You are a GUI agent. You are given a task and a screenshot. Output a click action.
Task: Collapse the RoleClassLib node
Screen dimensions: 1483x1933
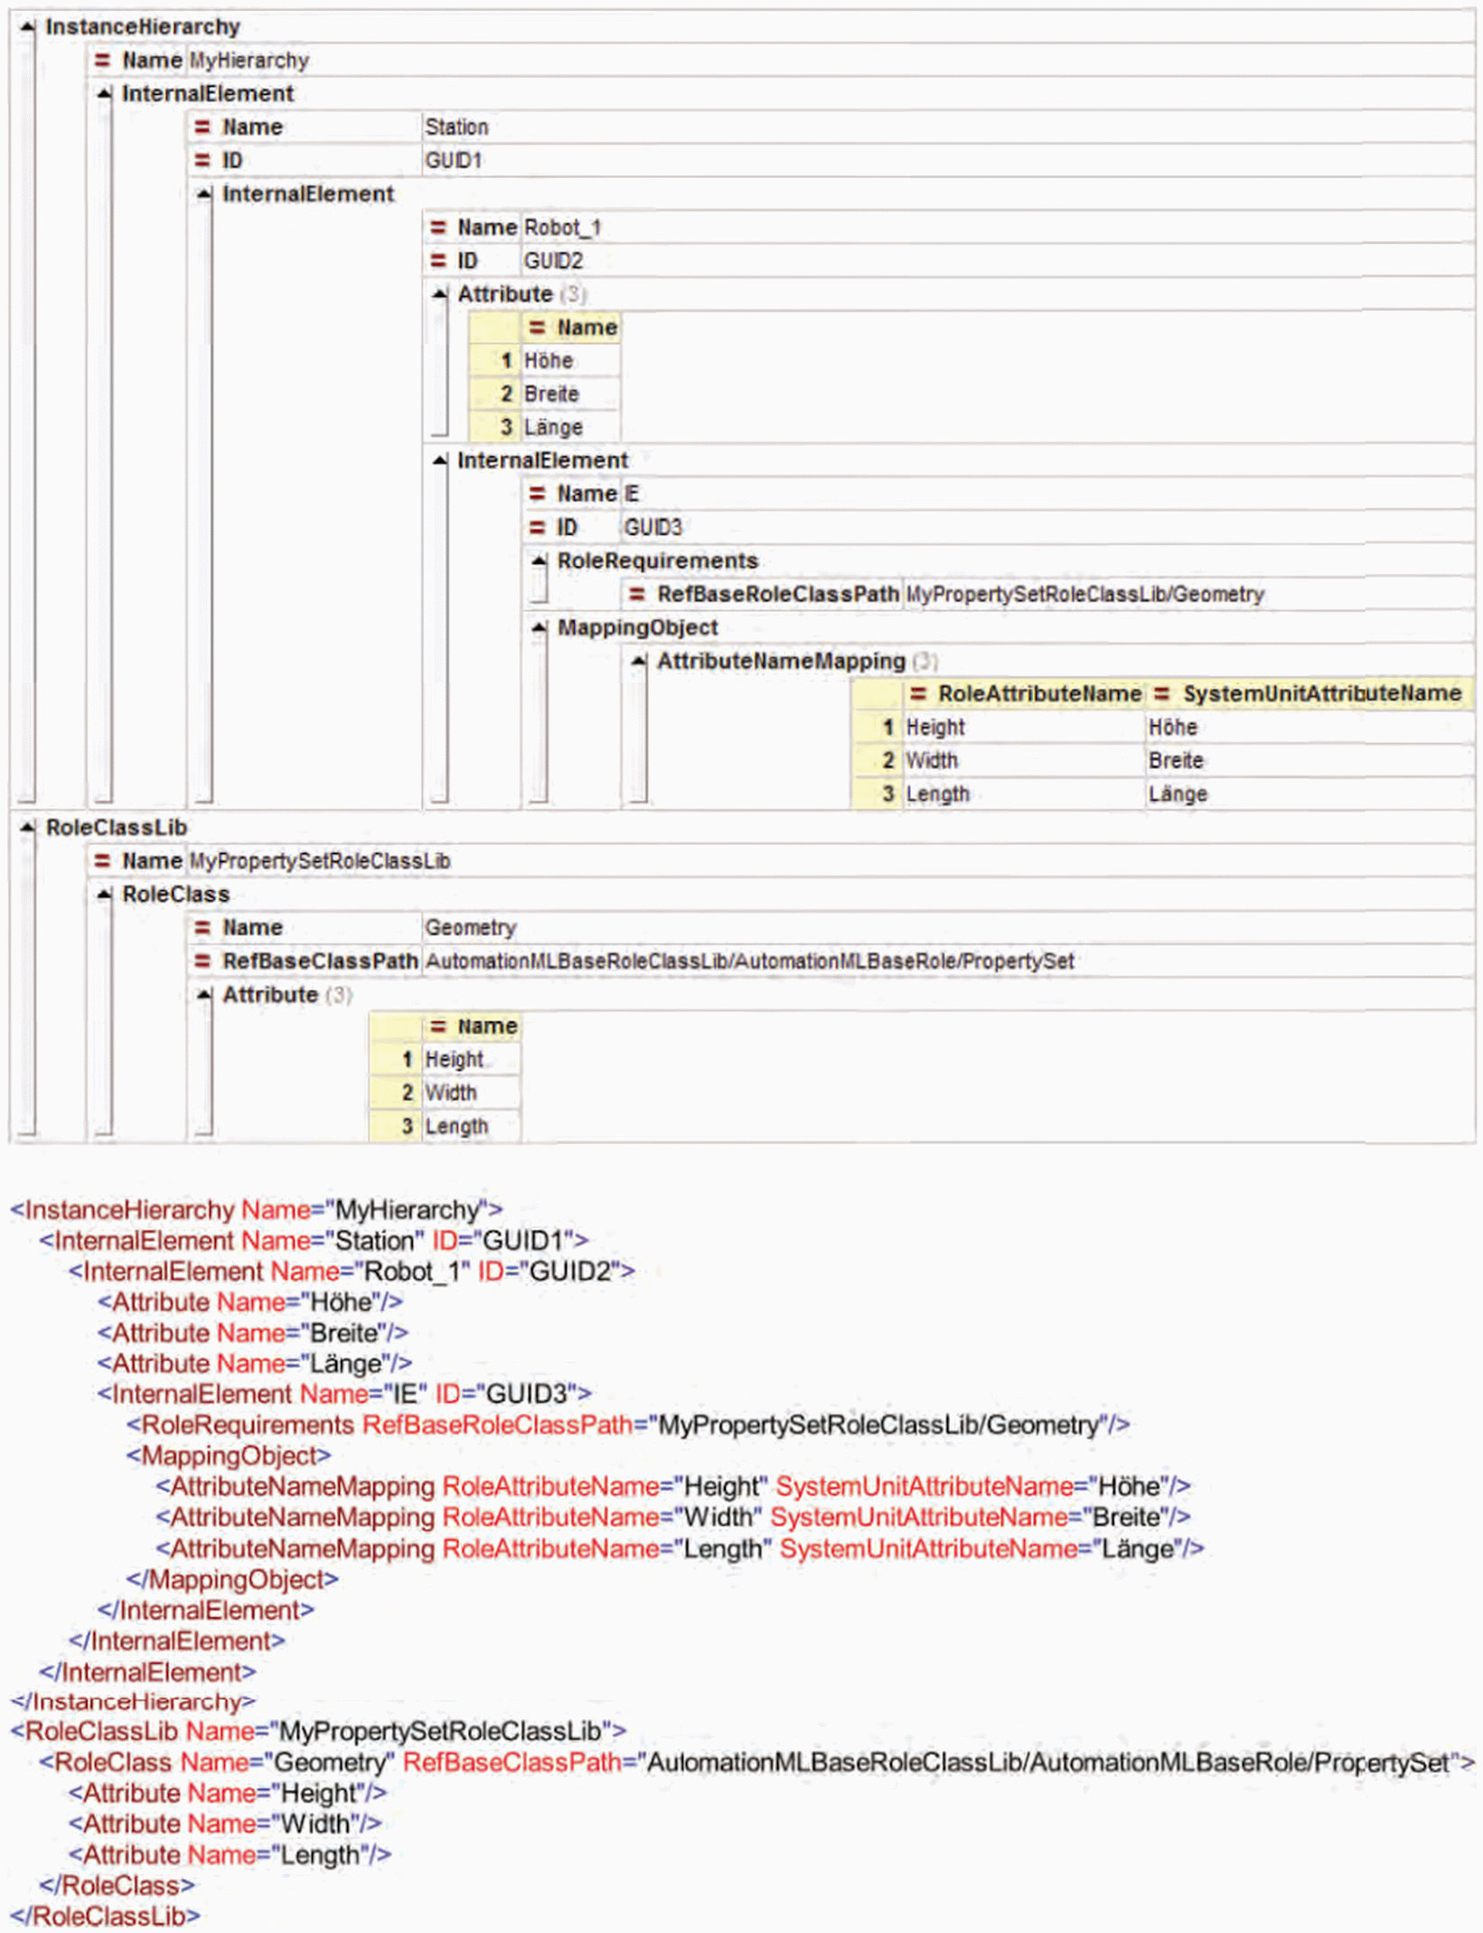pos(27,827)
